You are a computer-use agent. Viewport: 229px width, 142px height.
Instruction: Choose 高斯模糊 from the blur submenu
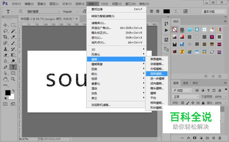pyautogui.click(x=157, y=74)
